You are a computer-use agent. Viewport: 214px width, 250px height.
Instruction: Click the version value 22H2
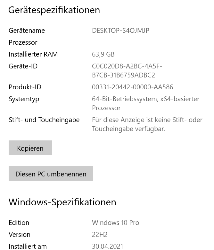100,235
